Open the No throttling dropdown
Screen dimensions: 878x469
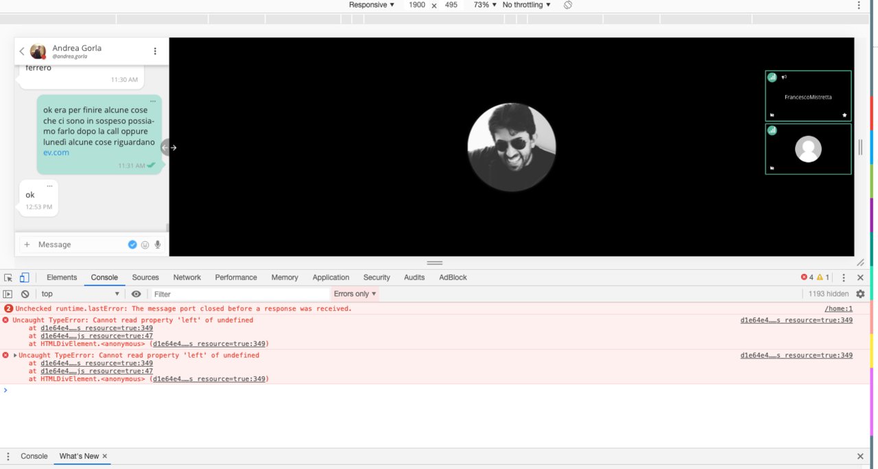527,5
